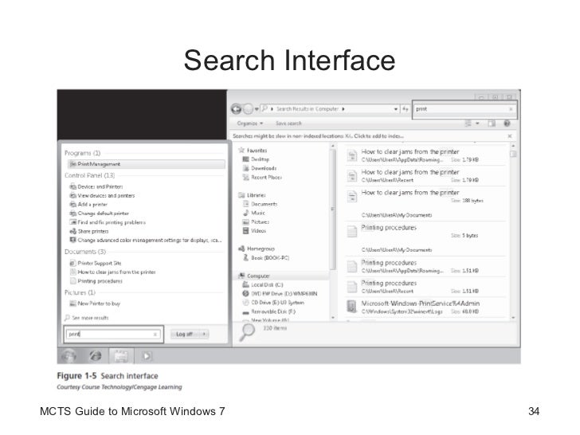Open Videos library in navigation pane
Viewport: 580px width, 435px height.
point(254,230)
